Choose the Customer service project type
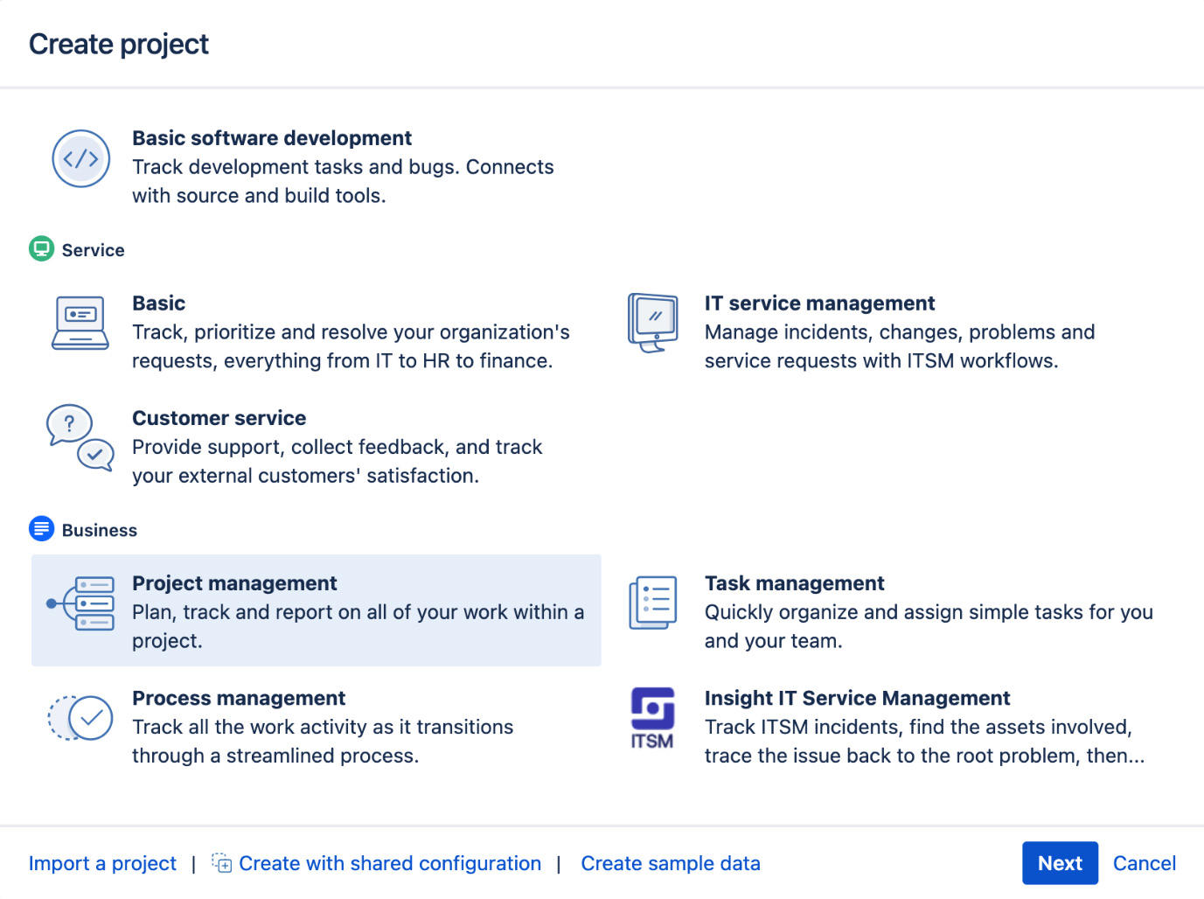This screenshot has width=1204, height=899. pyautogui.click(x=337, y=446)
